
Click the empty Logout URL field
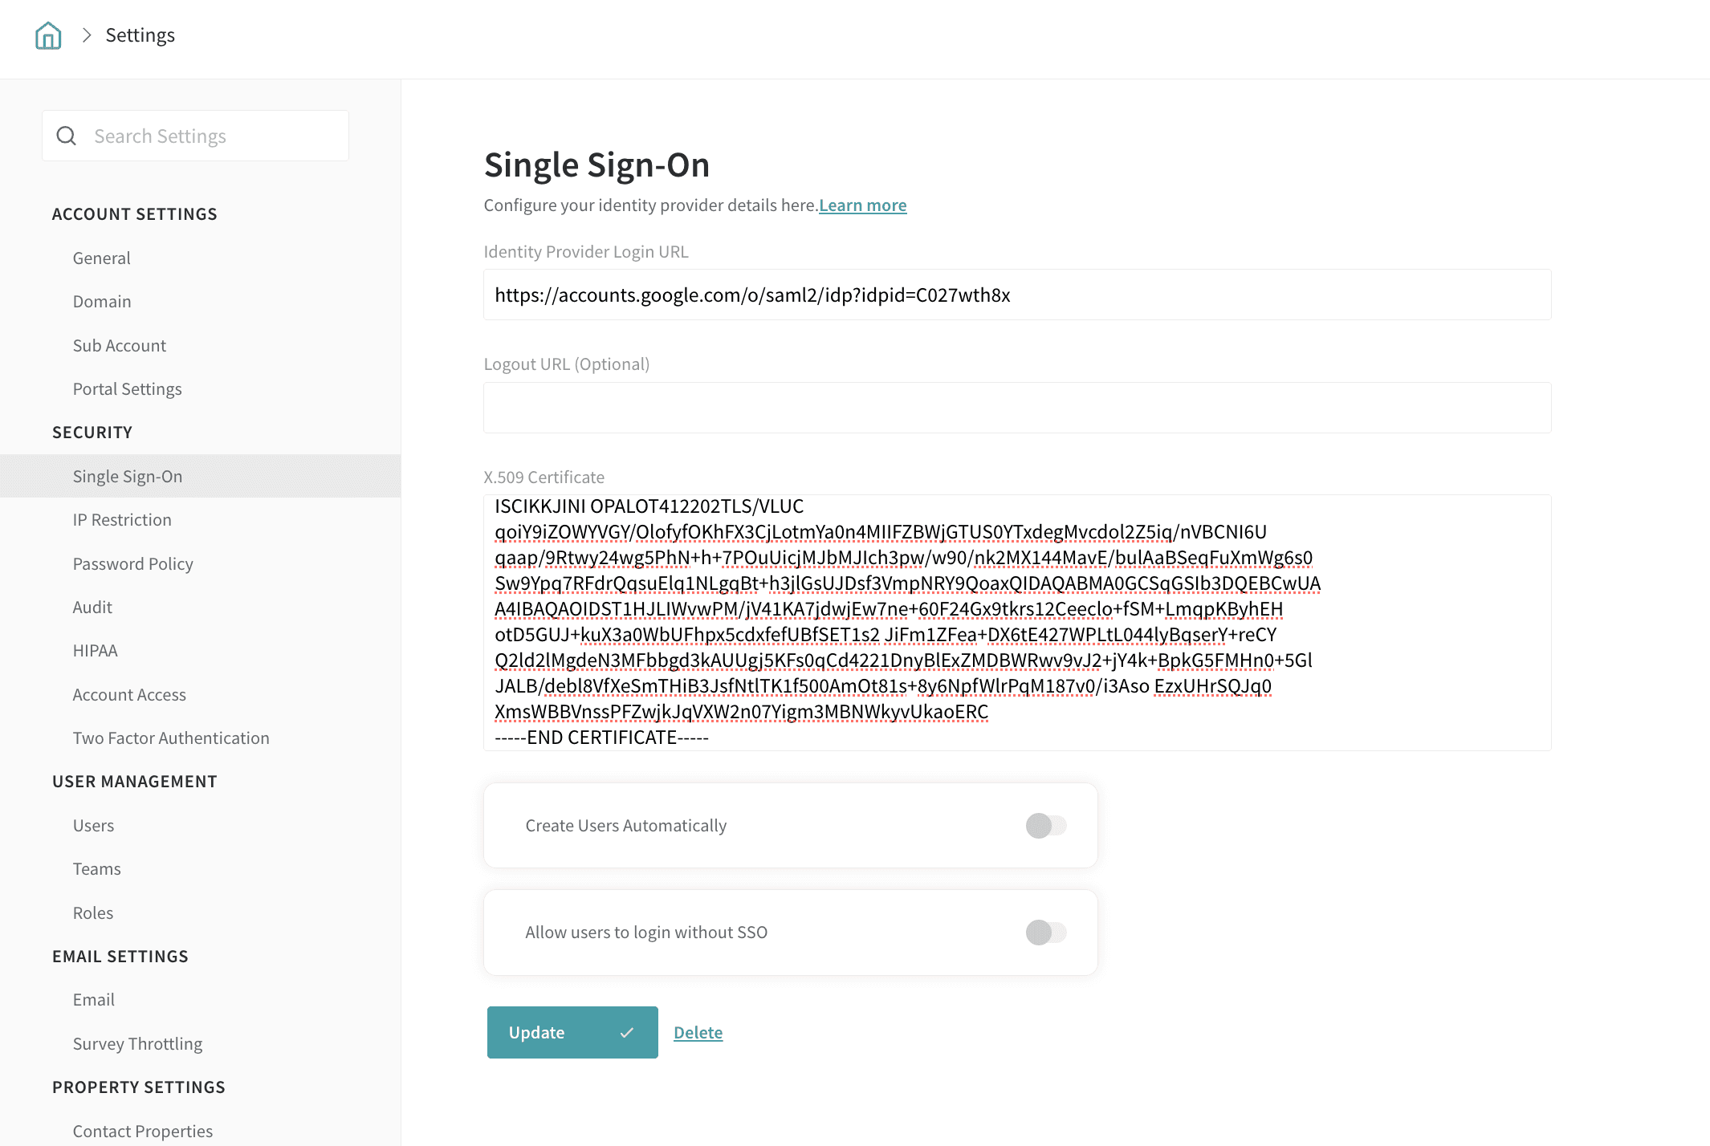click(x=1016, y=408)
